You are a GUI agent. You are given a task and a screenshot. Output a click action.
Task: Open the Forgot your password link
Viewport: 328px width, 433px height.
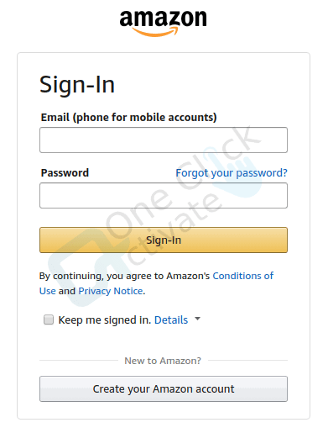click(232, 173)
